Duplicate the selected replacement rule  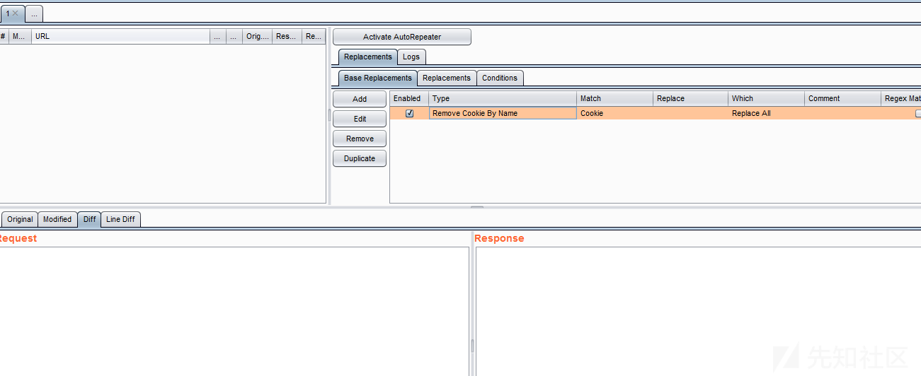point(360,158)
